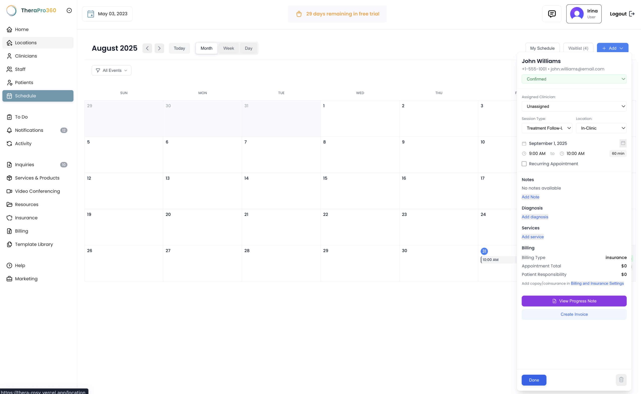Click the View Progress Note button
This screenshot has width=641, height=394.
[x=574, y=301]
